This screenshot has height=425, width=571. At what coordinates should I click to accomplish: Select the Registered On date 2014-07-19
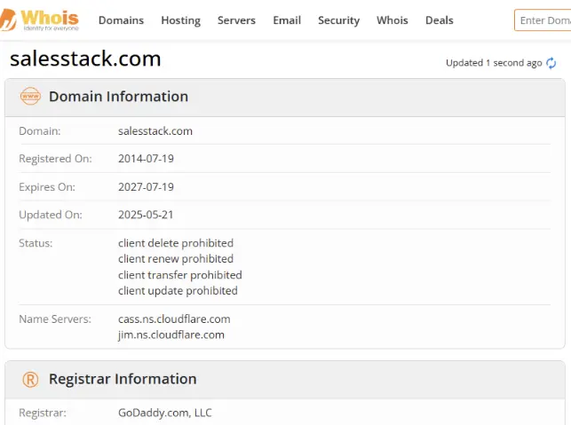146,159
